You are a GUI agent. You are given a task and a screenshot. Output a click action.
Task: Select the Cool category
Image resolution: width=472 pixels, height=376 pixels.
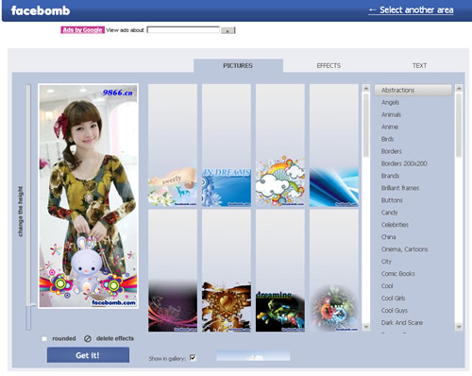[387, 286]
